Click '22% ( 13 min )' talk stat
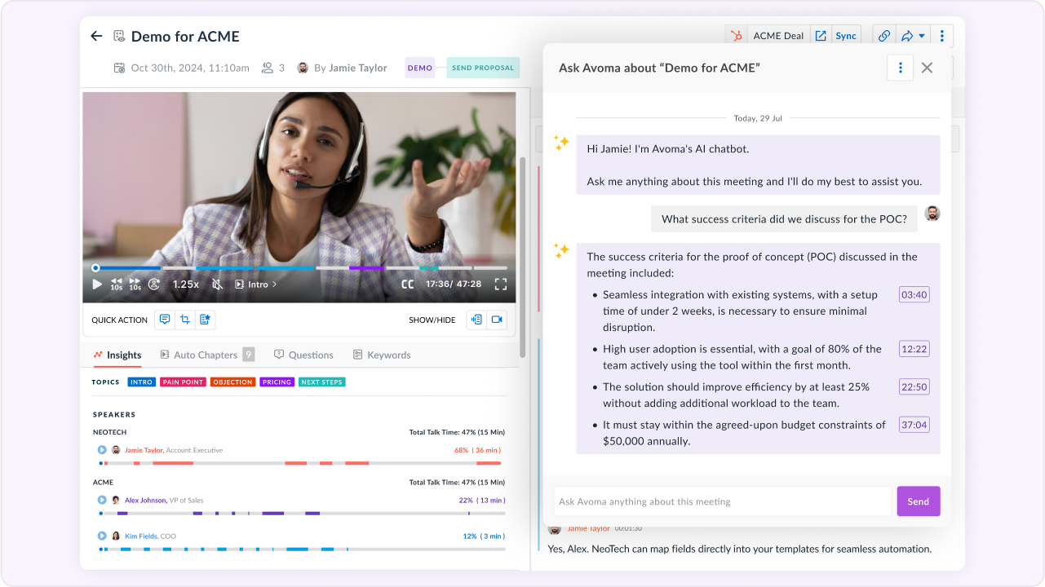1045x587 pixels. (482, 500)
